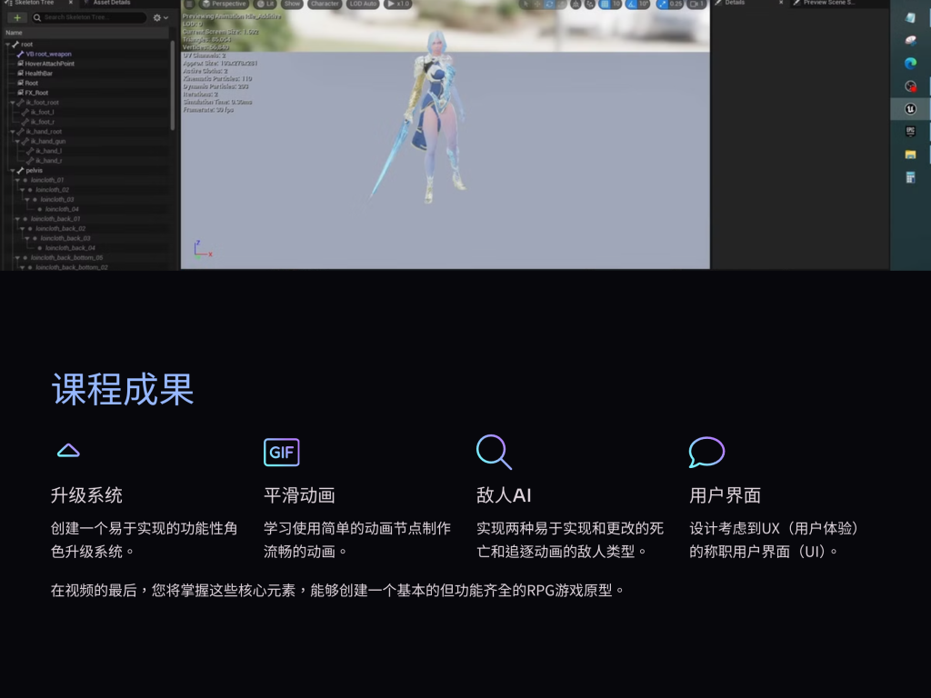Select the loincloth_back_04 bone
The image size is (931, 698).
[70, 248]
